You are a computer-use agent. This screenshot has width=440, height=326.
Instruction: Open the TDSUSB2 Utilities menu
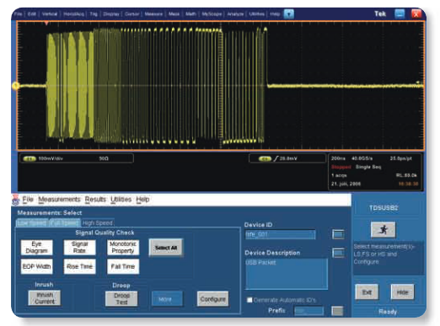pos(121,200)
